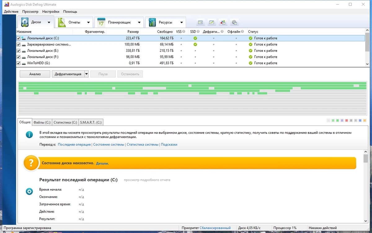Click the green status icon for disk F:
Screen dimensions: 372x233
(x=250, y=57)
